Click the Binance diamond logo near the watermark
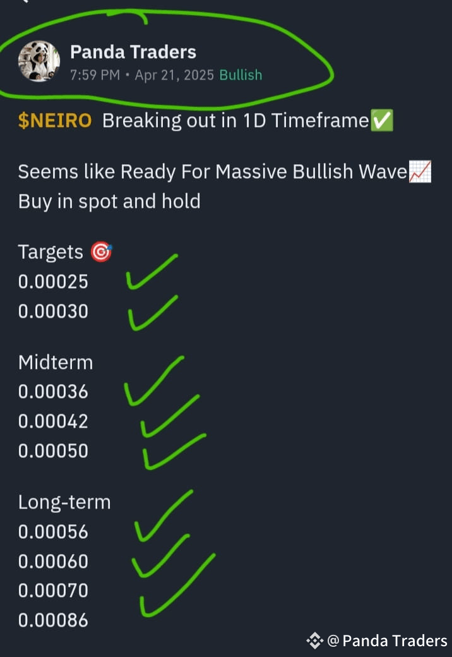 314,641
